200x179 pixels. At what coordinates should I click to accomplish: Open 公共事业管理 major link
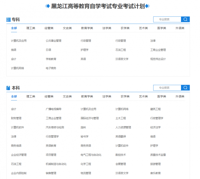[x=54, y=41]
